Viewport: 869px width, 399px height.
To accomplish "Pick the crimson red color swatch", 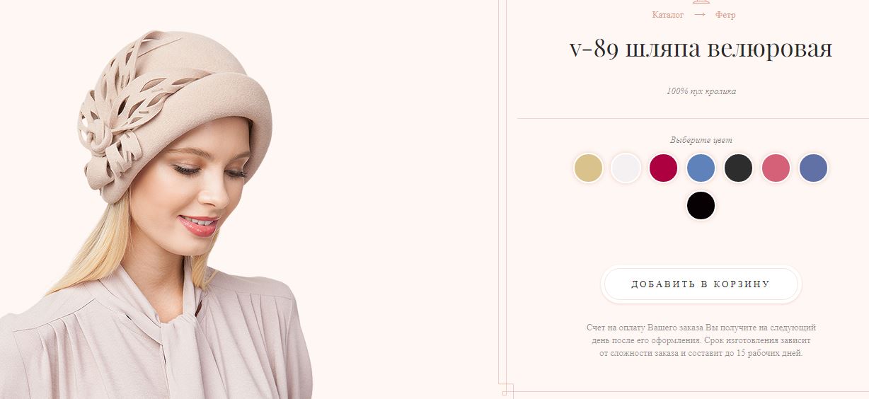I will [x=663, y=168].
